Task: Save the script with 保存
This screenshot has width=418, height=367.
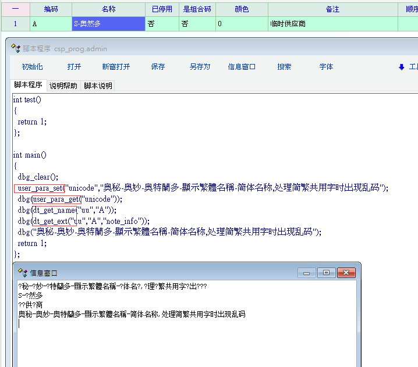Action: pos(158,67)
